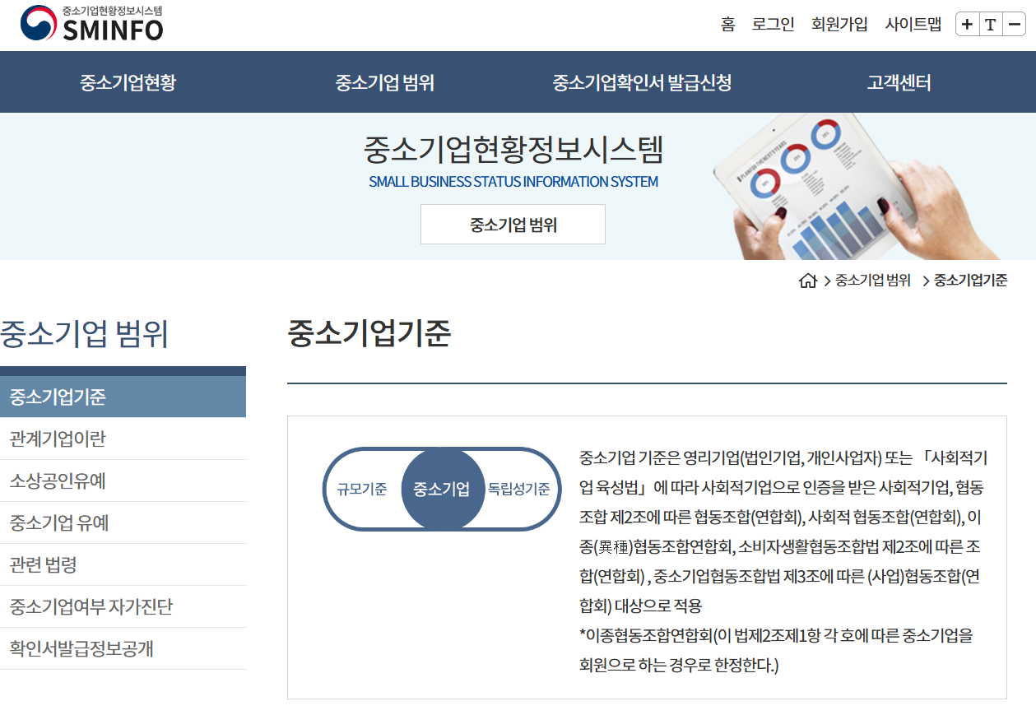Open the 로그인 link
Screen dimensions: 1036x715
(773, 25)
